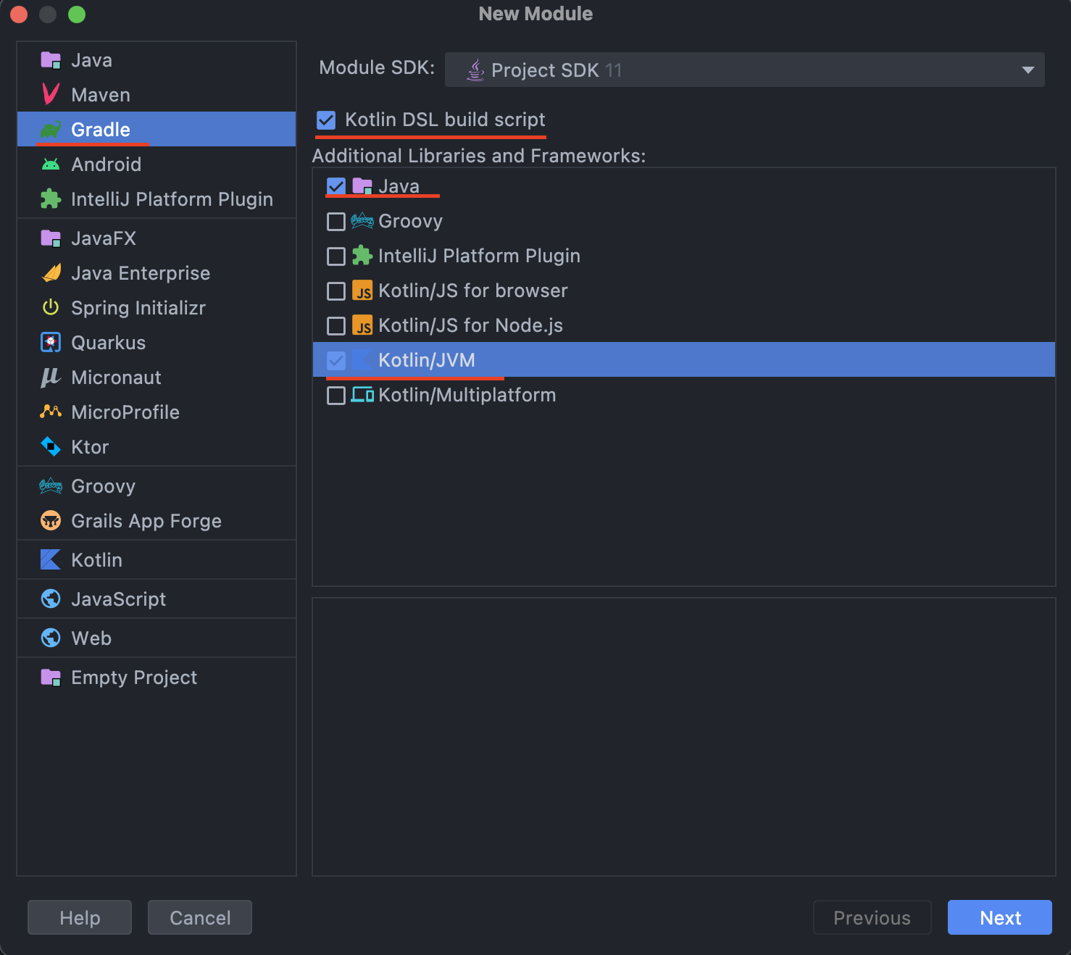Toggle the Kotlin/JVM checkbox

(336, 360)
